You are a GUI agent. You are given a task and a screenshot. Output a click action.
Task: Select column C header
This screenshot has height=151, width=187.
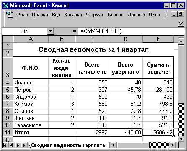[x=92, y=39]
